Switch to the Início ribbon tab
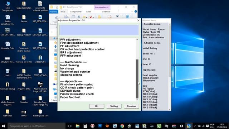 [x=63, y=11]
